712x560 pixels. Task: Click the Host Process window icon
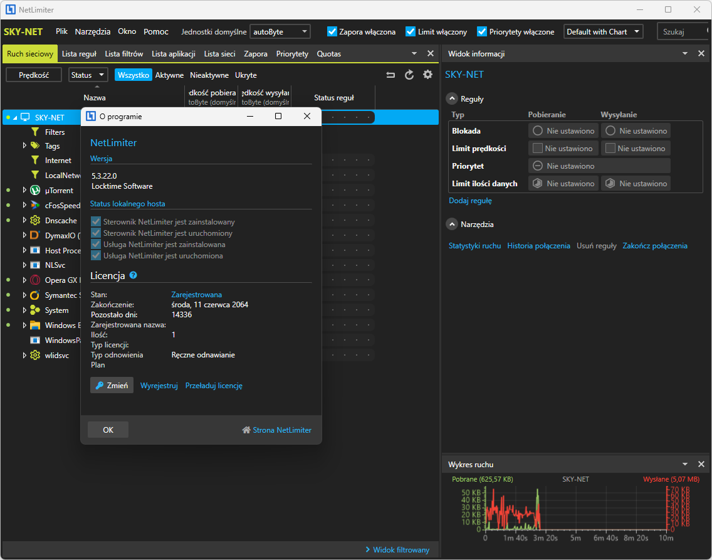(35, 250)
